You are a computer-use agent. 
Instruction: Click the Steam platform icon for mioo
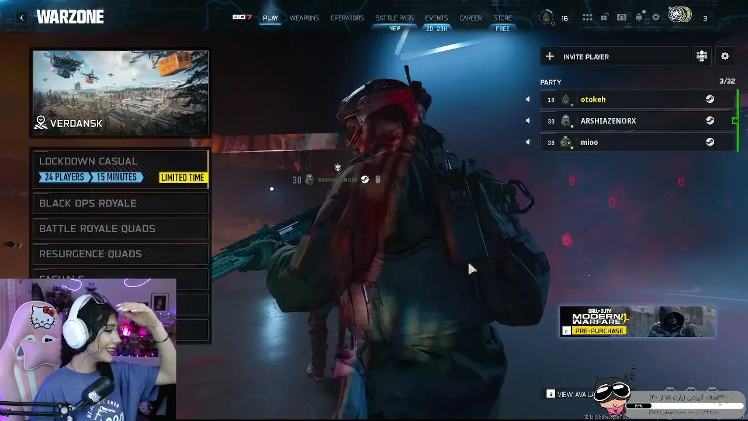(x=710, y=142)
